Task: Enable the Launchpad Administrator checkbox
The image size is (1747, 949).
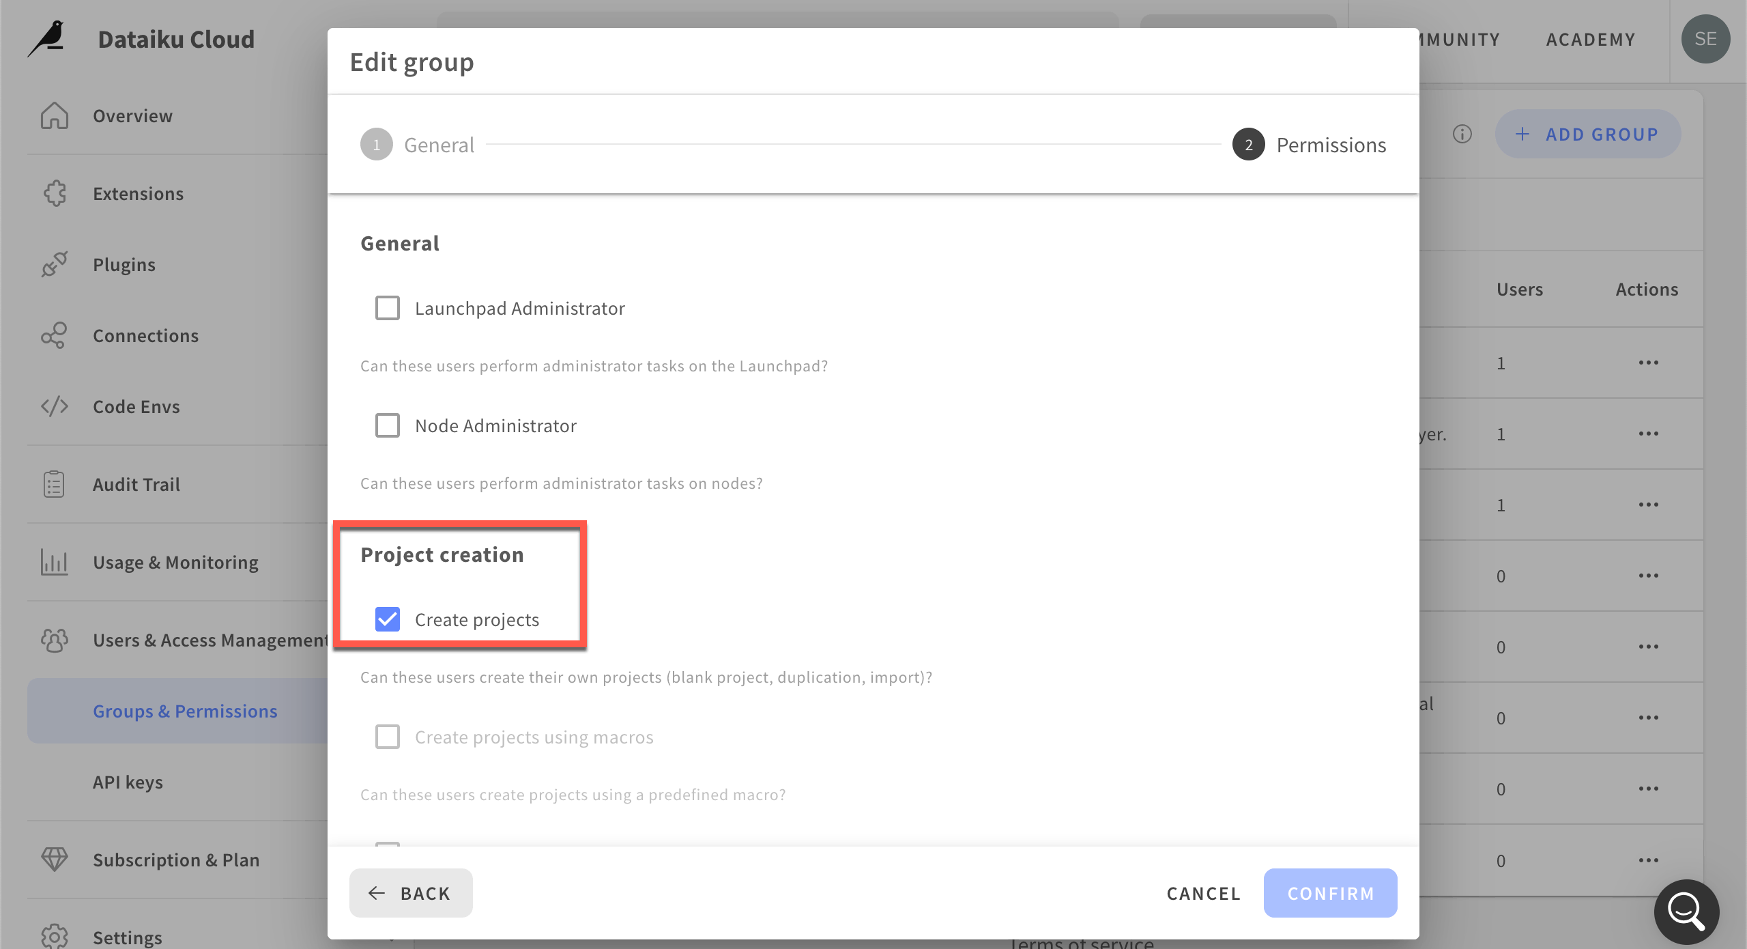Action: coord(388,308)
